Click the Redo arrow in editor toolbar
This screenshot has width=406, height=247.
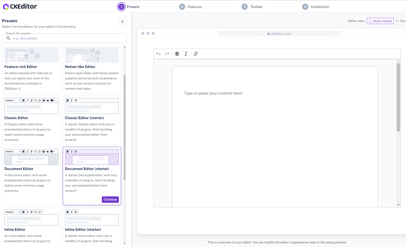(167, 54)
